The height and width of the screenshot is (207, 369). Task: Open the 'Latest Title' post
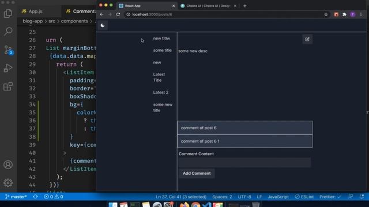click(159, 77)
